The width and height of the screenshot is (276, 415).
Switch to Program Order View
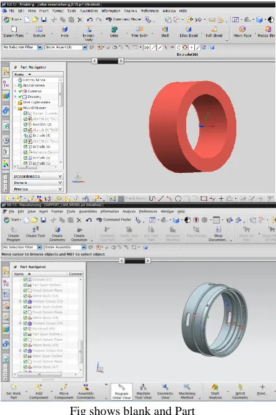pyautogui.click(x=121, y=391)
